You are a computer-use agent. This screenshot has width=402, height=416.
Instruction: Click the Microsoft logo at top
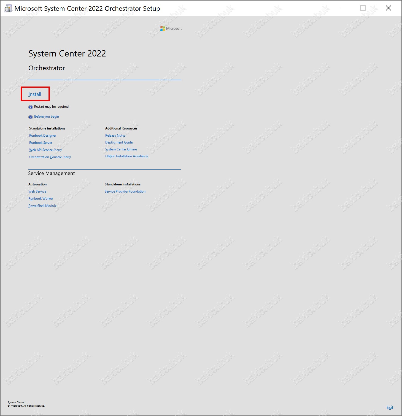click(171, 28)
